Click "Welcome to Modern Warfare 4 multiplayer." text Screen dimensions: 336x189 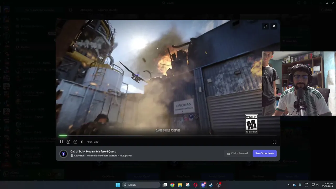coord(110,156)
